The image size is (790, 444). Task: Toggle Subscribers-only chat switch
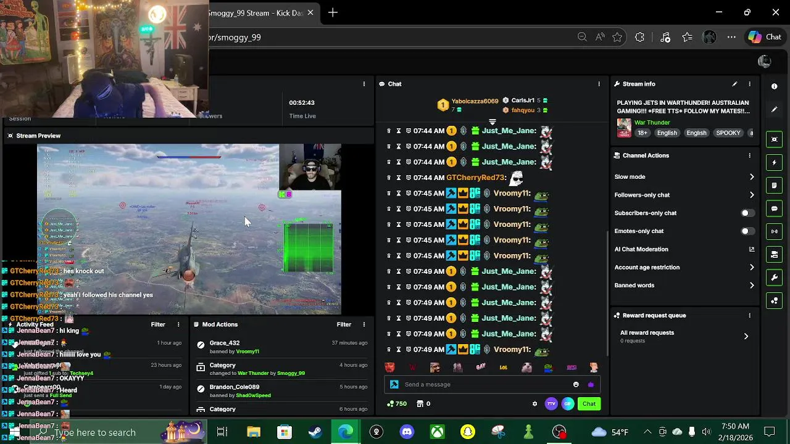pyautogui.click(x=747, y=213)
